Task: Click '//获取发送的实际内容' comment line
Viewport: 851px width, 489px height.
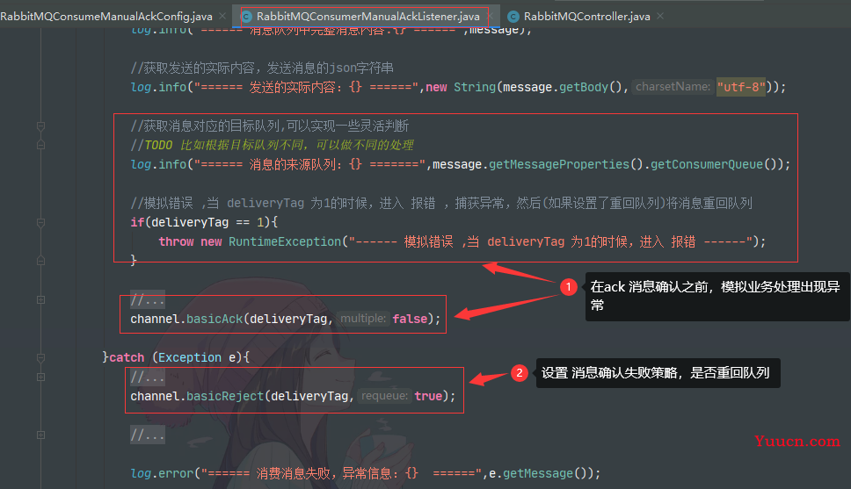Action: pos(262,68)
